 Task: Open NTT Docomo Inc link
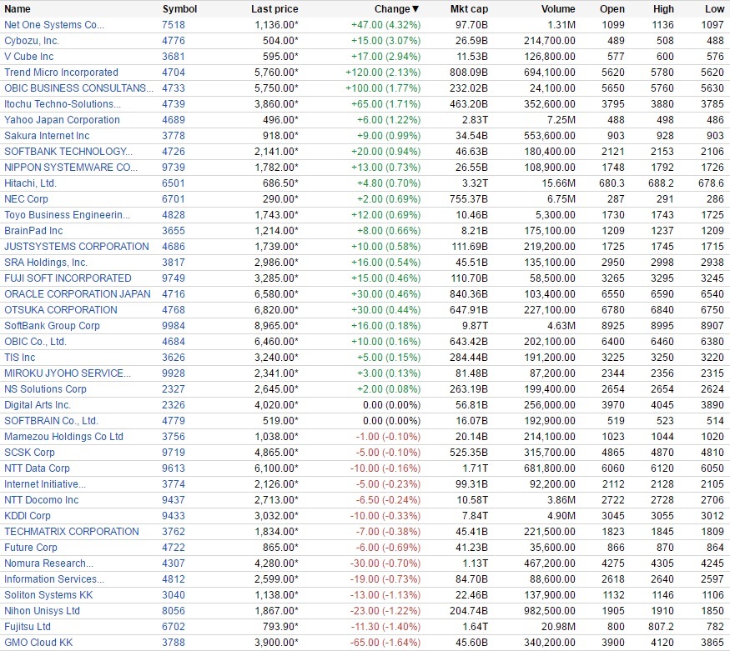(x=42, y=499)
